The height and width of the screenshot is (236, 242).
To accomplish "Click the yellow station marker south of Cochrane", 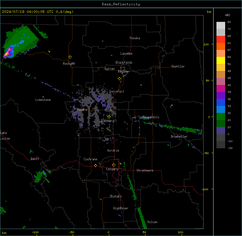I will click(95, 165).
